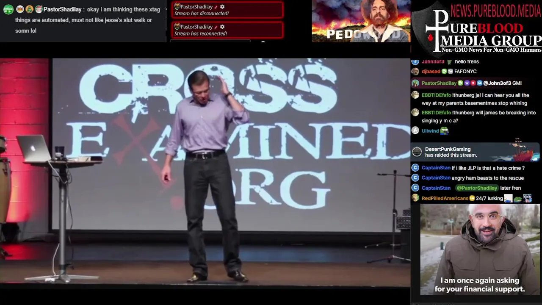Click PastorShadilay's avatar in the right chat
This screenshot has width=542, height=305.
pos(415,83)
